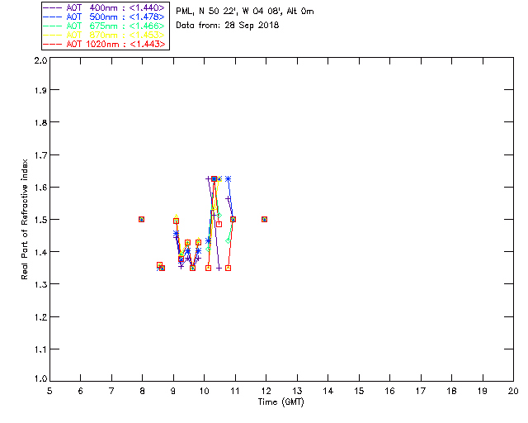The width and height of the screenshot is (528, 423).
Task: Click the 5 tick label on the time axis
Action: click(49, 391)
